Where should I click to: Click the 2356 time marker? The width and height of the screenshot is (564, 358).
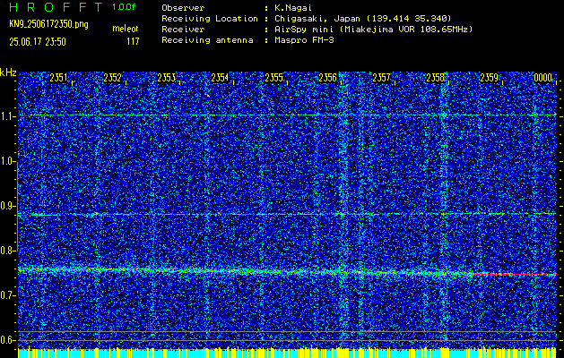327,78
